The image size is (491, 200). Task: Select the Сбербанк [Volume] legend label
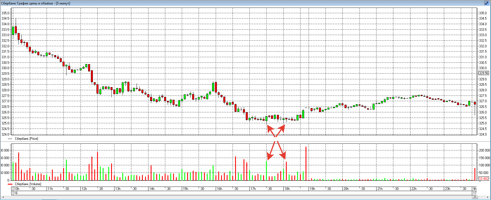point(28,184)
